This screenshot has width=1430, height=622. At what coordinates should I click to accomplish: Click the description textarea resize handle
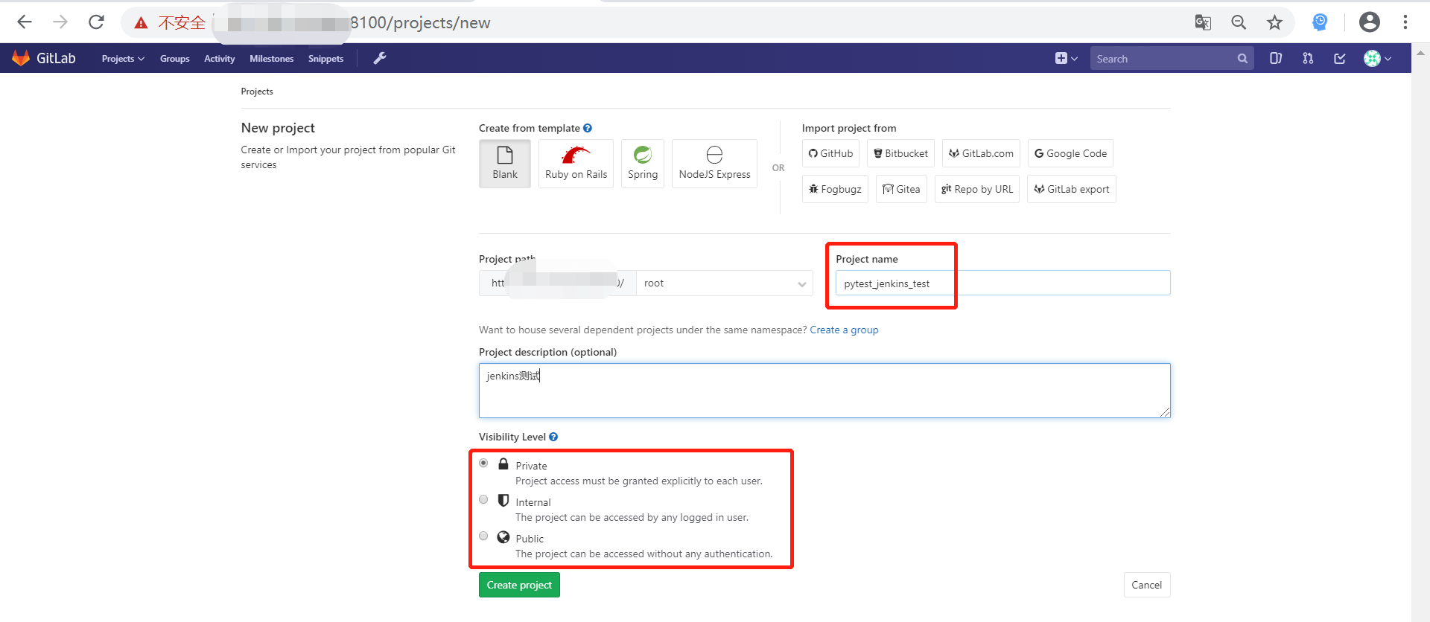pos(1165,412)
